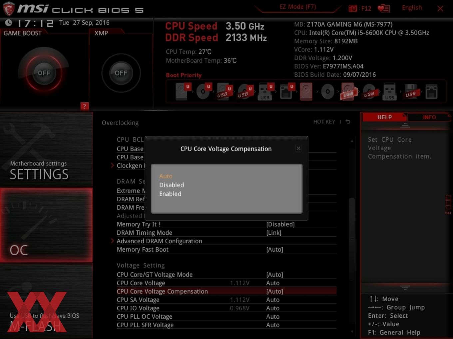Open the language selector showing English

click(412, 8)
